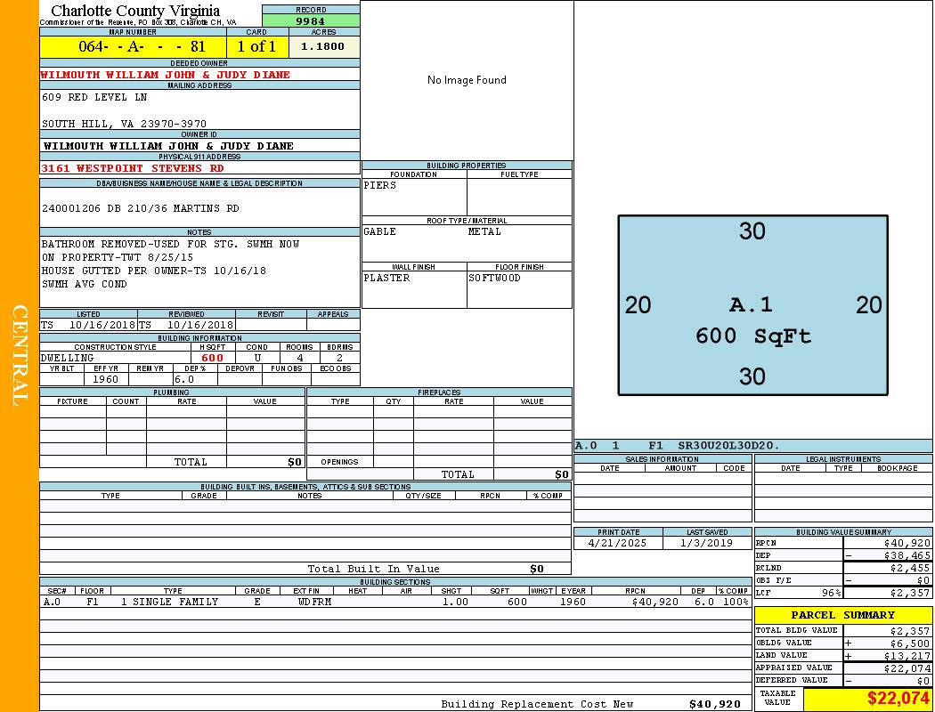Click the No Image Found placeholder
935x712 pixels.
467,80
